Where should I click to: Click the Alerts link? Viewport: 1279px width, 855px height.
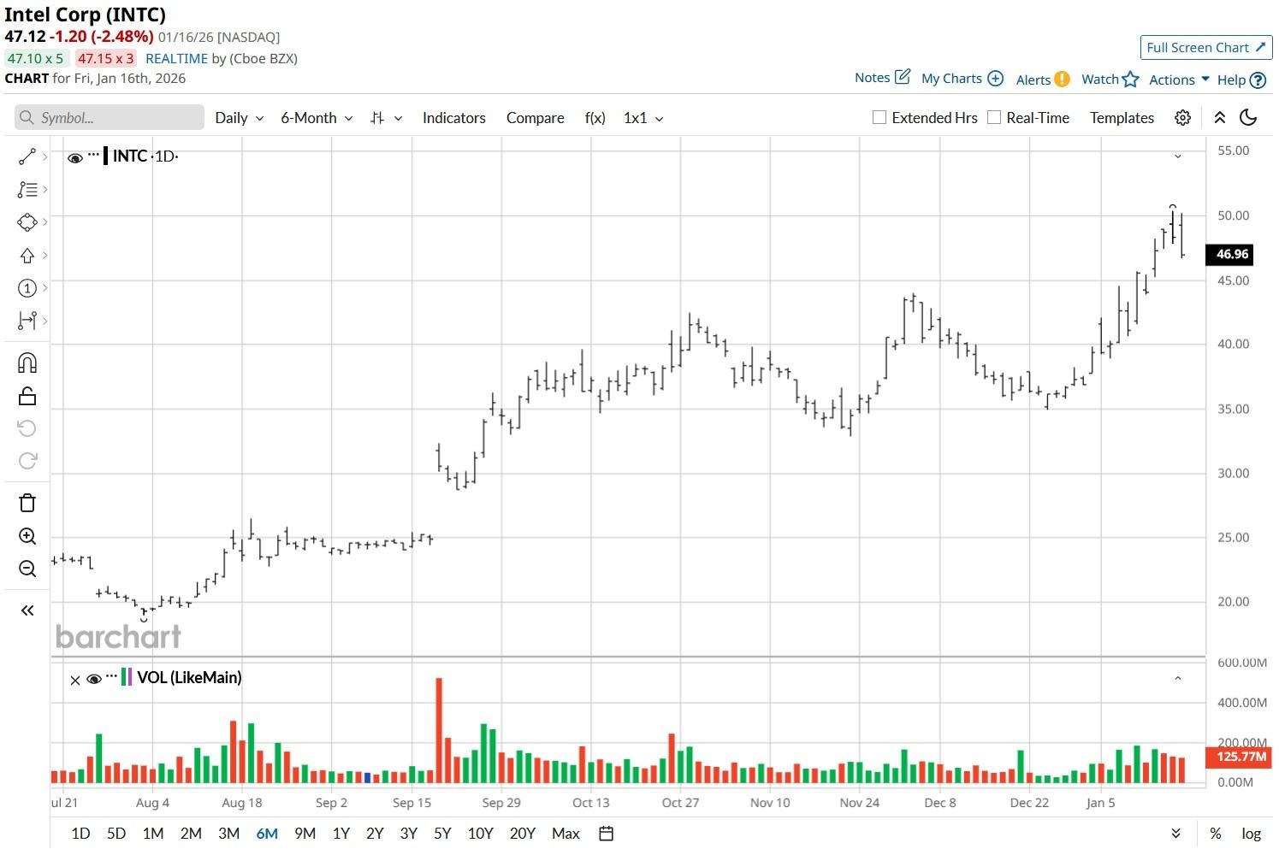1033,80
